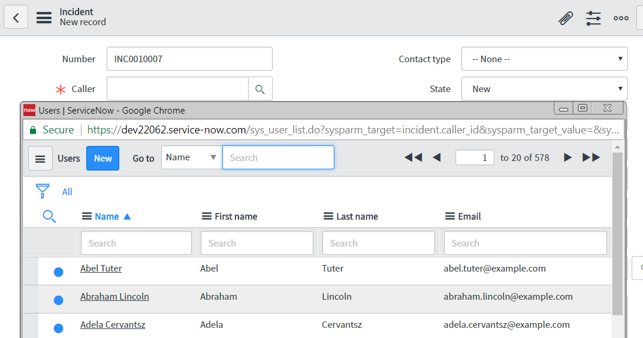Viewport: 643px width, 338px height.
Task: Click the Adela first name cell
Action: pyautogui.click(x=212, y=325)
